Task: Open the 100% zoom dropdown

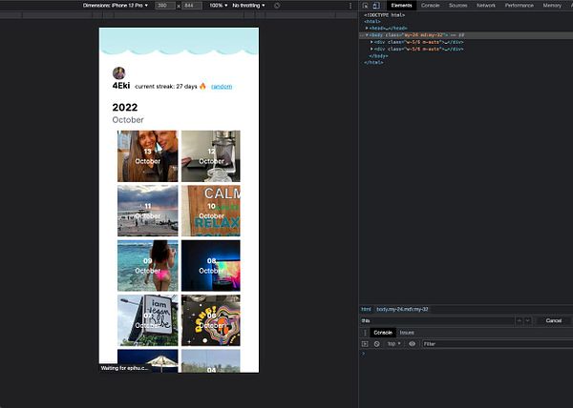Action: [x=218, y=6]
